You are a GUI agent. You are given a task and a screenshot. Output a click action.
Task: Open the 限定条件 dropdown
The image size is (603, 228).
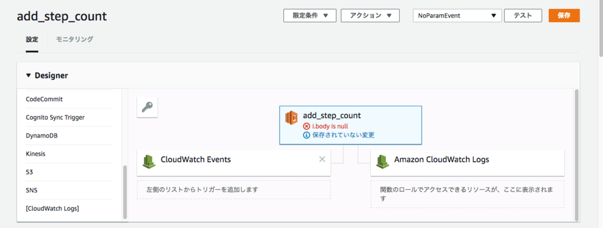(310, 16)
